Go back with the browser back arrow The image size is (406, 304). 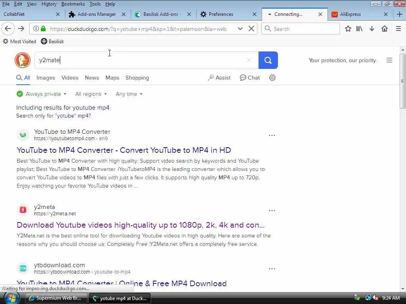point(8,28)
